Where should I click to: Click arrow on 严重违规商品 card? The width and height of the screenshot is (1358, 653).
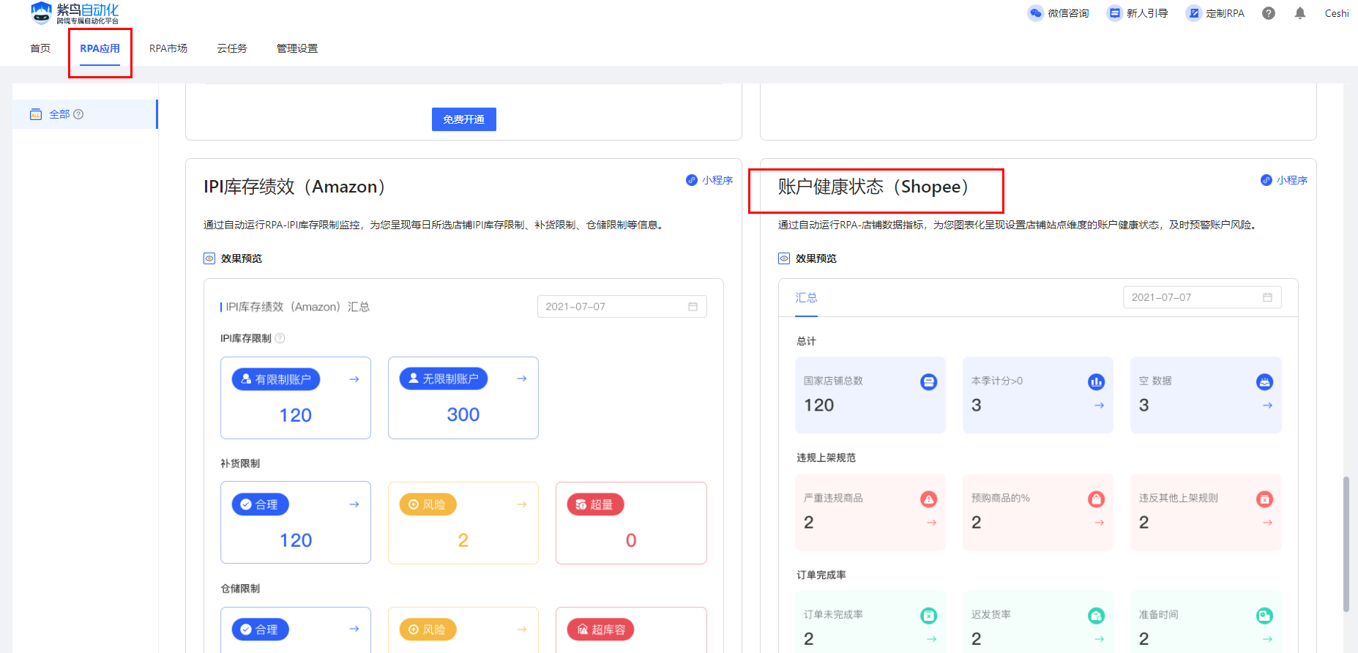coord(932,523)
